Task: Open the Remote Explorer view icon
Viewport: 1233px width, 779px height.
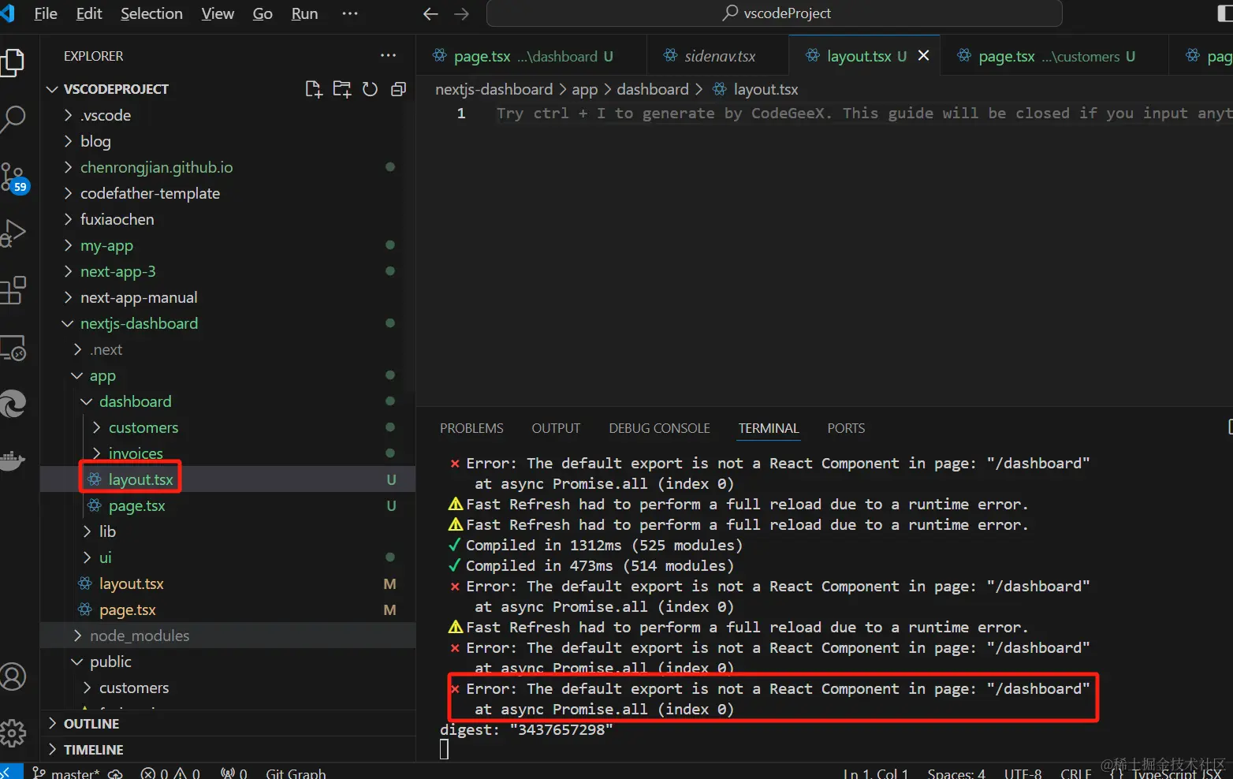Action: pos(13,348)
